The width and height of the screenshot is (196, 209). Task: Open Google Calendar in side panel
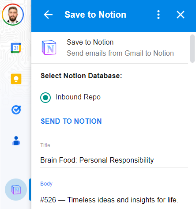(x=16, y=48)
